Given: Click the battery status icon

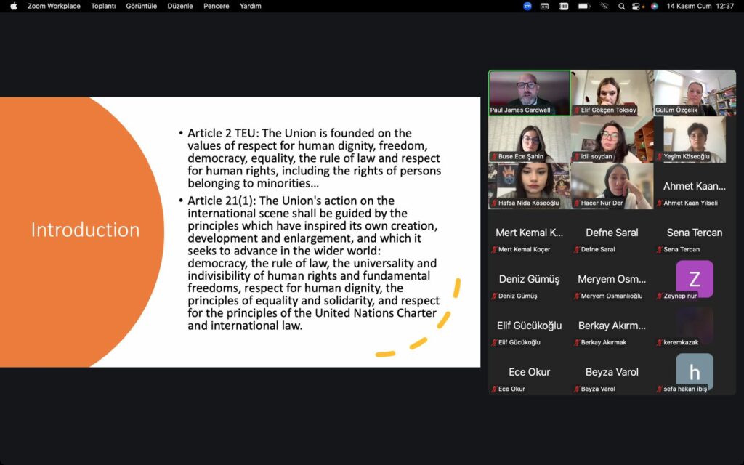Looking at the screenshot, I should (x=583, y=6).
